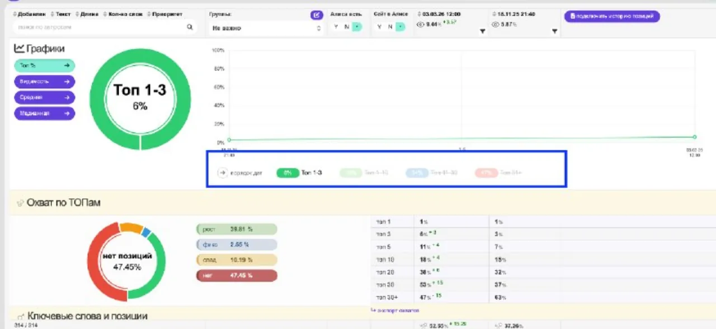This screenshot has height=329, width=716.
Task: Click the blue фикс 2.85 % pill
Action: 237,245
